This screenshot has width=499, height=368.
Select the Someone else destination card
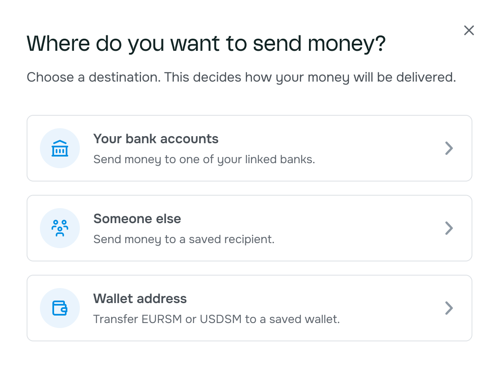point(249,228)
